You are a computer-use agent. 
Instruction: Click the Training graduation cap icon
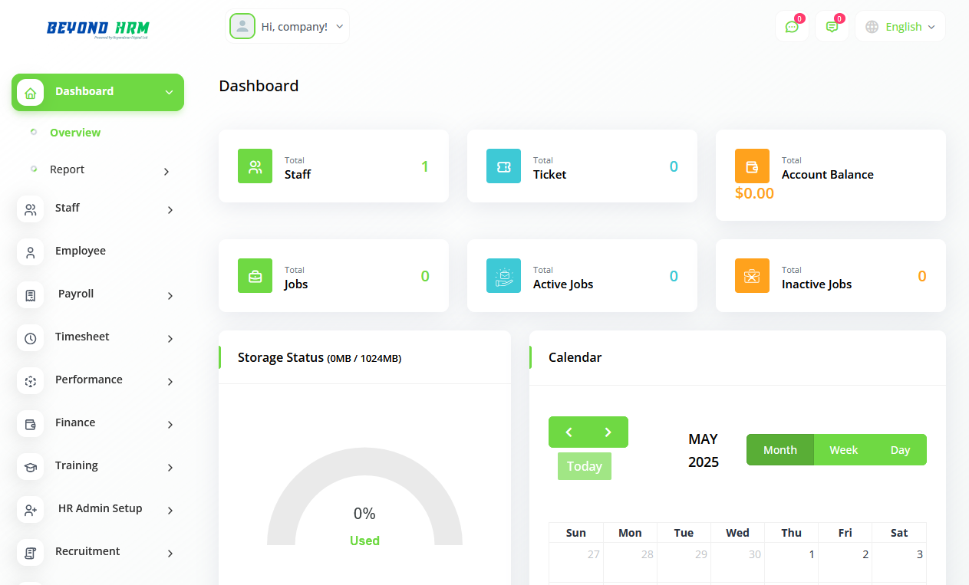(31, 467)
